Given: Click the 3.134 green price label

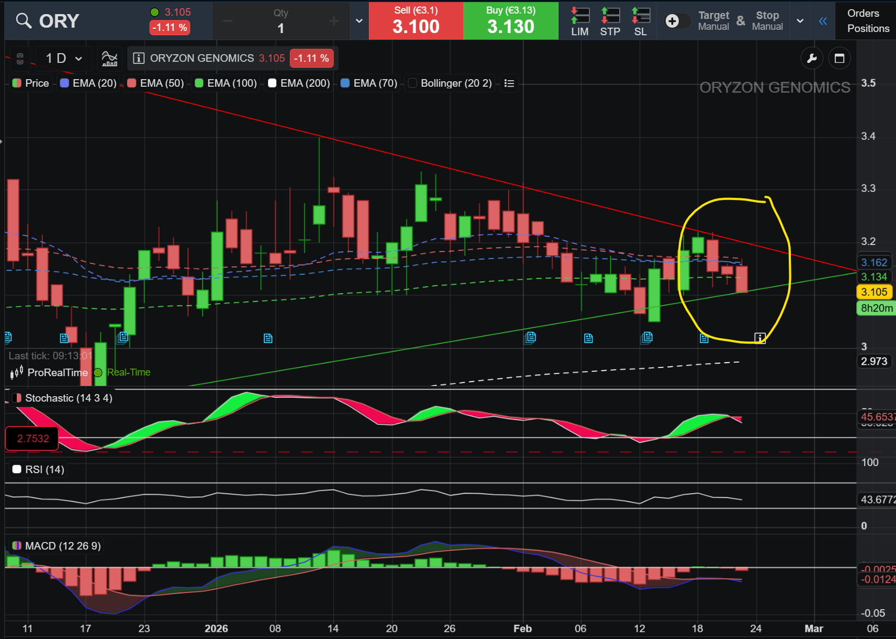Looking at the screenshot, I should pyautogui.click(x=874, y=276).
